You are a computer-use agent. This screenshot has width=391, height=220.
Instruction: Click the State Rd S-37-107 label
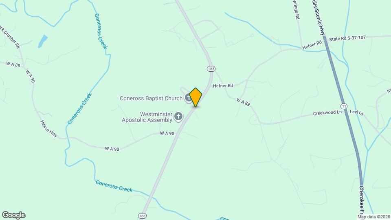click(x=347, y=38)
